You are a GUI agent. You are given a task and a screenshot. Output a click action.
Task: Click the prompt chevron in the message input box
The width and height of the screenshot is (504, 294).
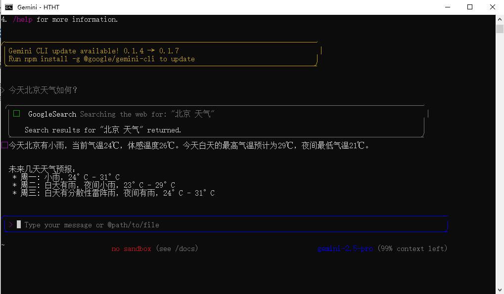point(10,225)
